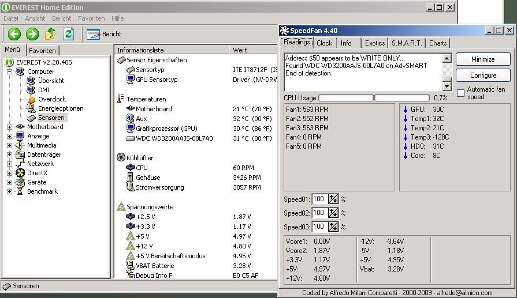Open the Hilfe menu
This screenshot has height=298, width=517.
coord(117,19)
